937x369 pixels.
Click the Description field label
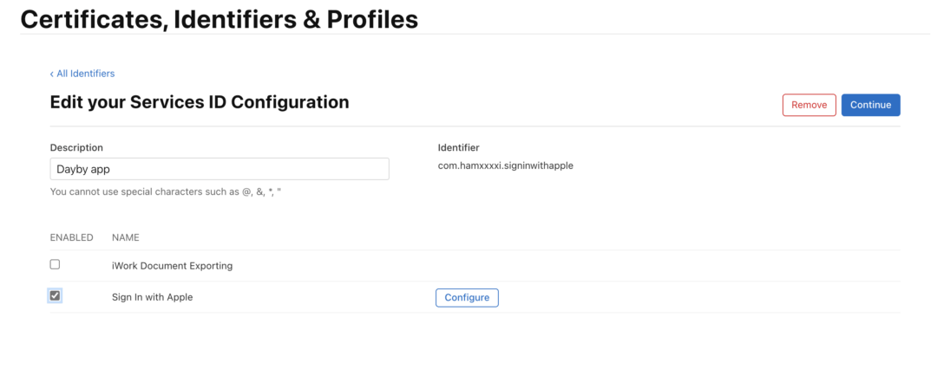pos(76,147)
